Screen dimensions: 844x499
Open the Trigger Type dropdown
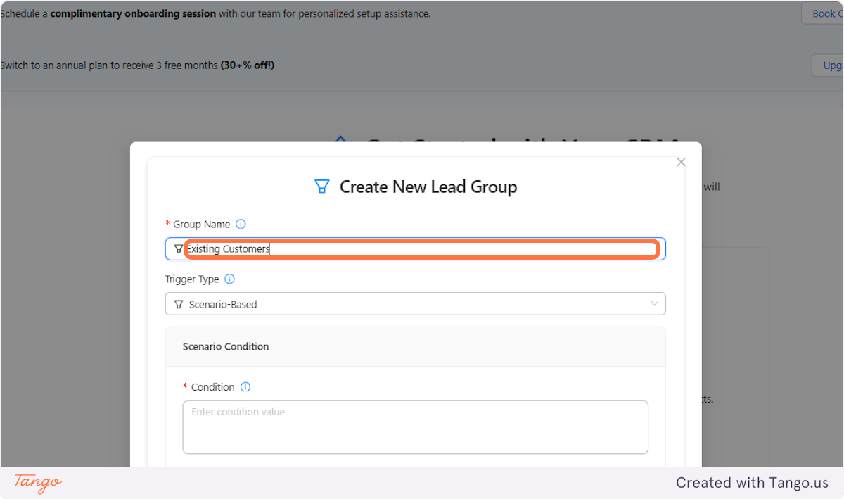coord(415,303)
